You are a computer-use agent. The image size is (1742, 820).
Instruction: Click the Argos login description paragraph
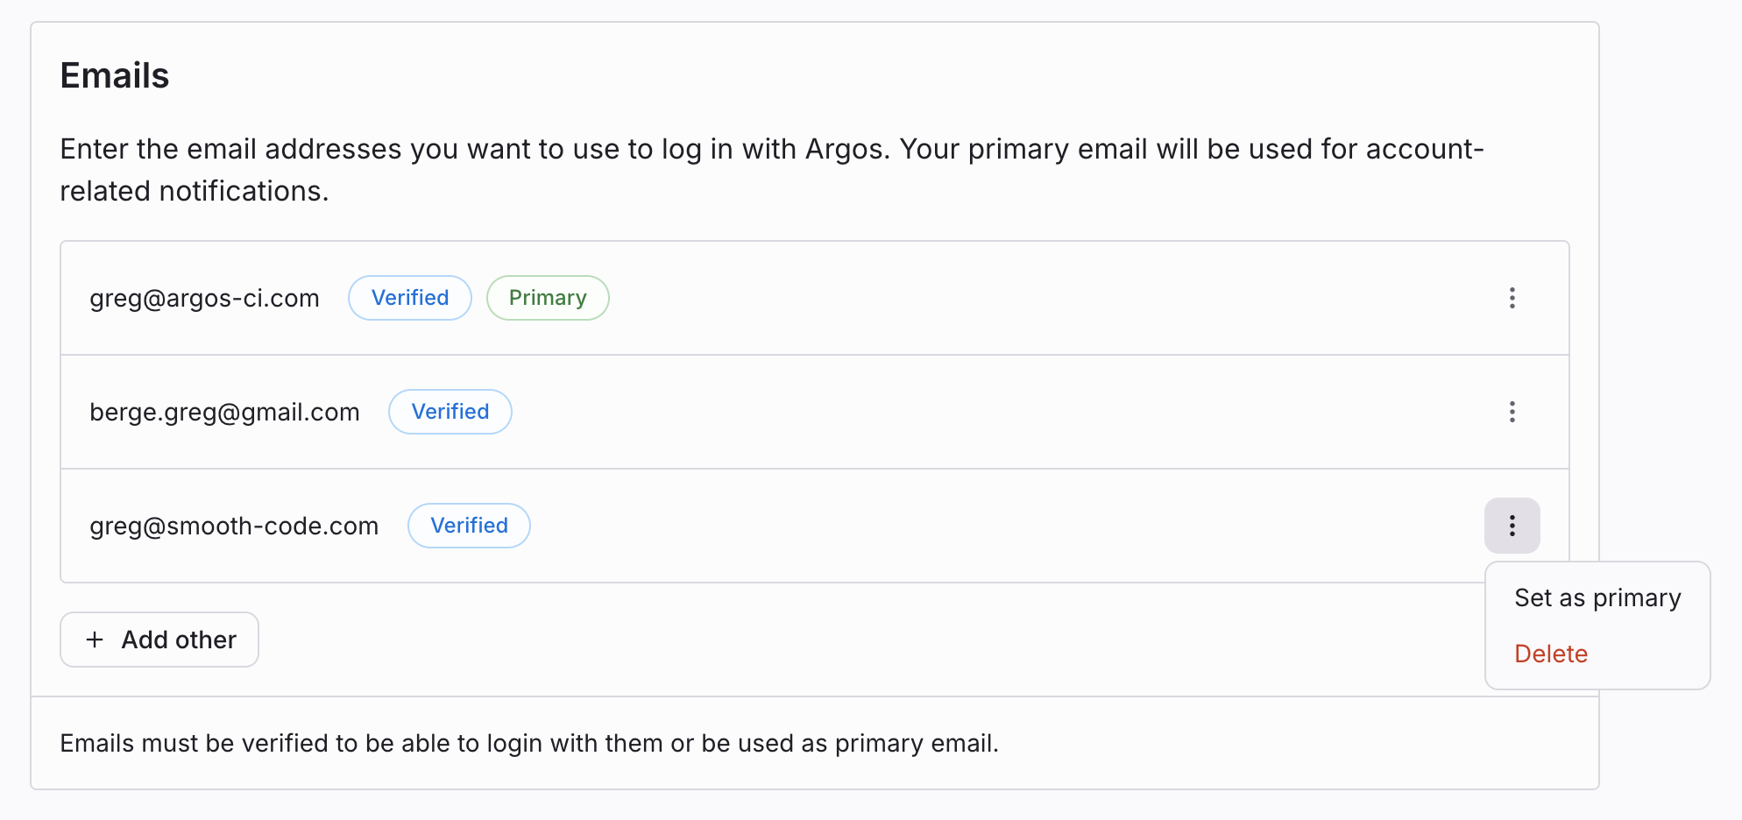point(772,170)
